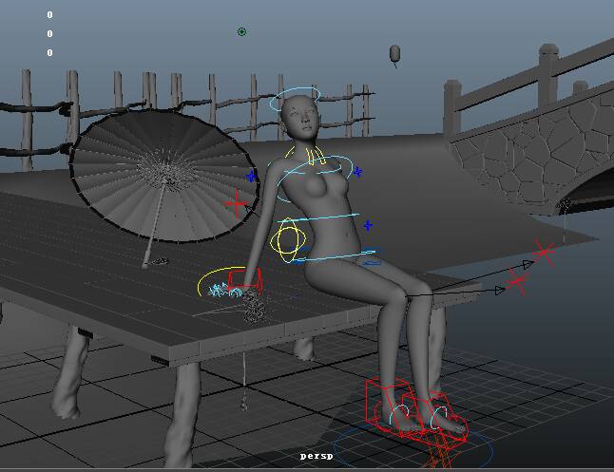Viewport: 614px width, 472px height.
Task: Select the yellow spherical control beside the hip
Action: coord(288,240)
